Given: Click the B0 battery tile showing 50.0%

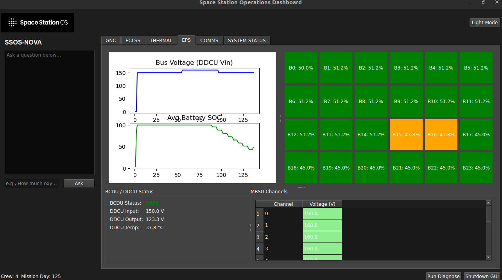Looking at the screenshot, I should [301, 68].
